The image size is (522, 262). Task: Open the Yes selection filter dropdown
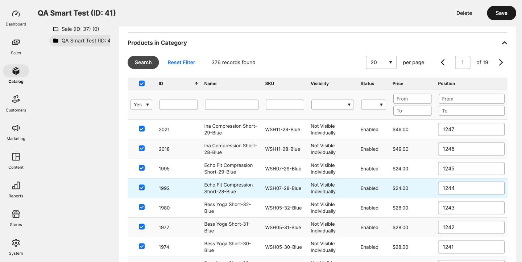(x=141, y=105)
